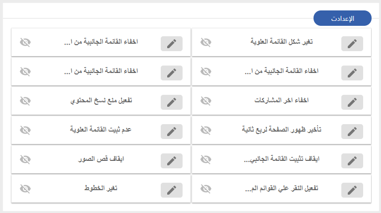
Task: Toggle visibility of تغير شكل القائمة العلوية
Action: 206,42
